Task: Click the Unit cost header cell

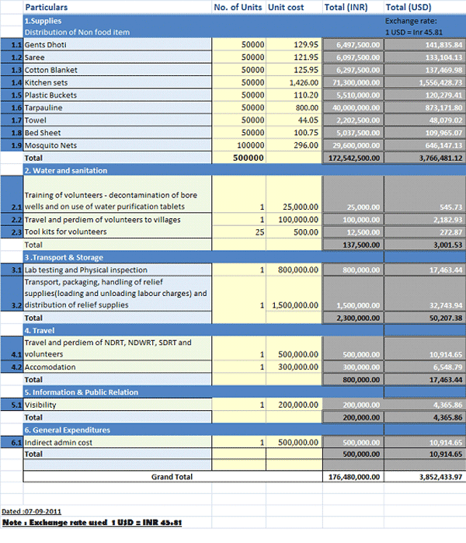Action: click(294, 7)
